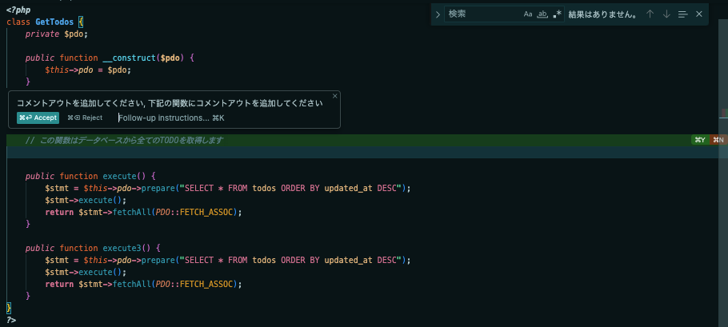Click the private $pdo; declaration line
This screenshot has width=728, height=327.
57,34
